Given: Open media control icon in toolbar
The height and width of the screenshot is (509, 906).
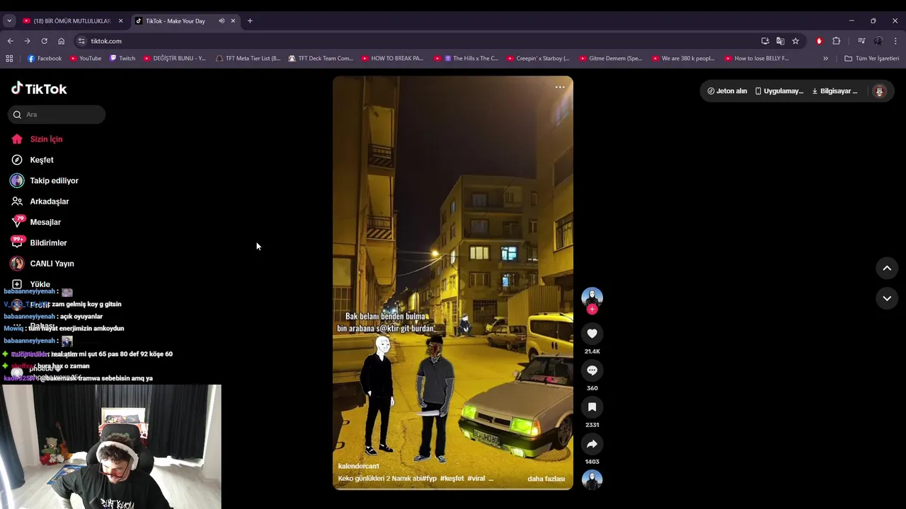Looking at the screenshot, I should tap(861, 41).
